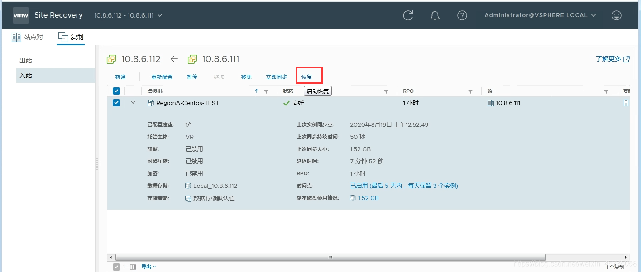Screen dimensions: 641x272
Task: Click the scrollbar right arrow
Action: click(626, 257)
